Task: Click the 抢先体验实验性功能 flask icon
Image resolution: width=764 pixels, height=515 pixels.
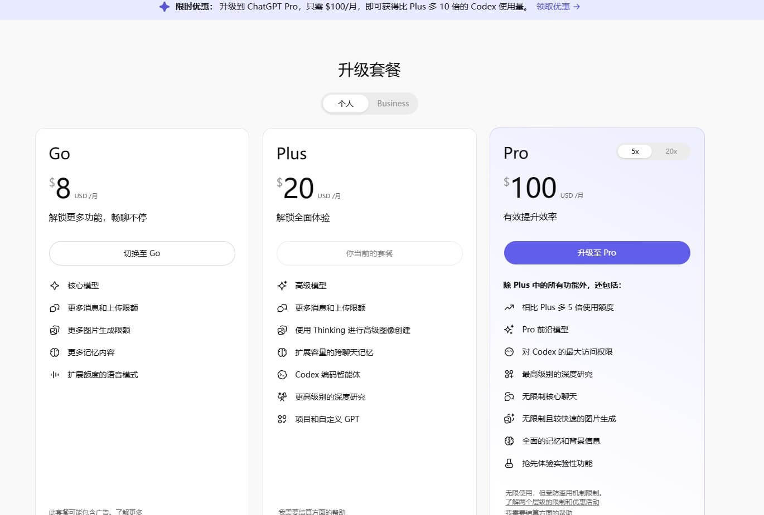Action: click(509, 463)
